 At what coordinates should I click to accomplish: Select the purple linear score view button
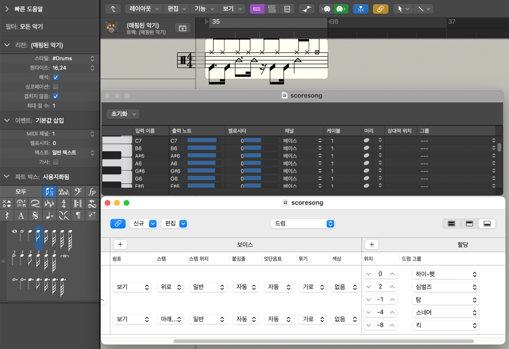[x=257, y=9]
